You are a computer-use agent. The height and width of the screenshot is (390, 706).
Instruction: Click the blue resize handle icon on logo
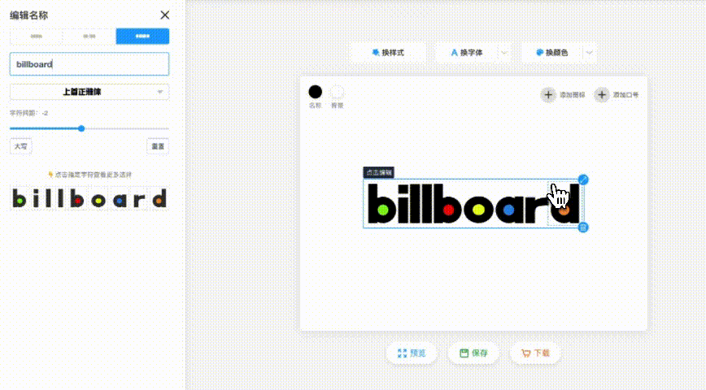click(583, 180)
